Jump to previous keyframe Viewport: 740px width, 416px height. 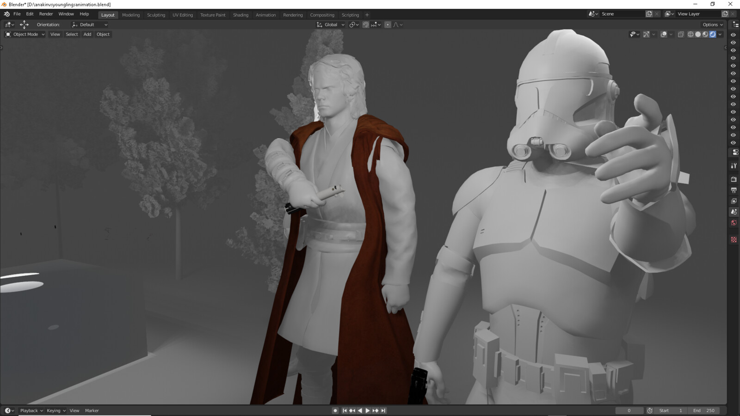(x=352, y=410)
